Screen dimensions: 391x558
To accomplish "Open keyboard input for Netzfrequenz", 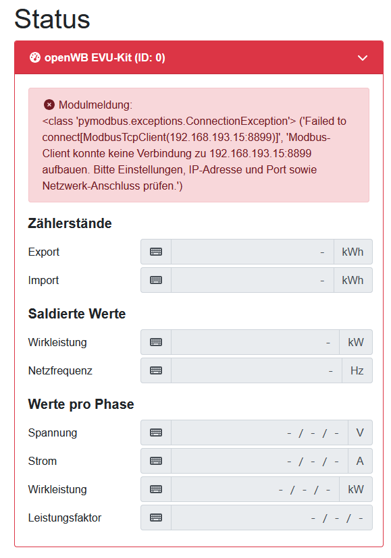I will (156, 370).
